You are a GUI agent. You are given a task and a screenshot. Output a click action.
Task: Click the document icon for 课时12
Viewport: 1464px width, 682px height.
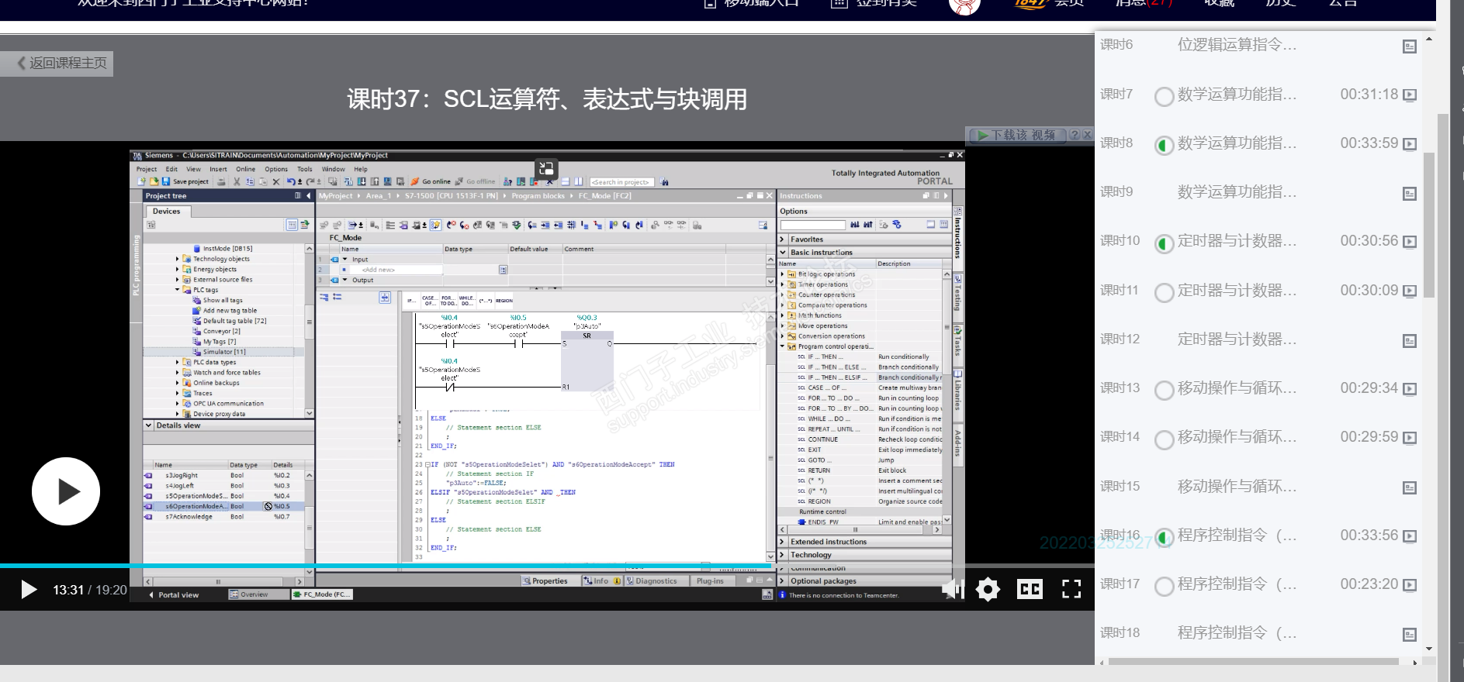pyautogui.click(x=1410, y=341)
